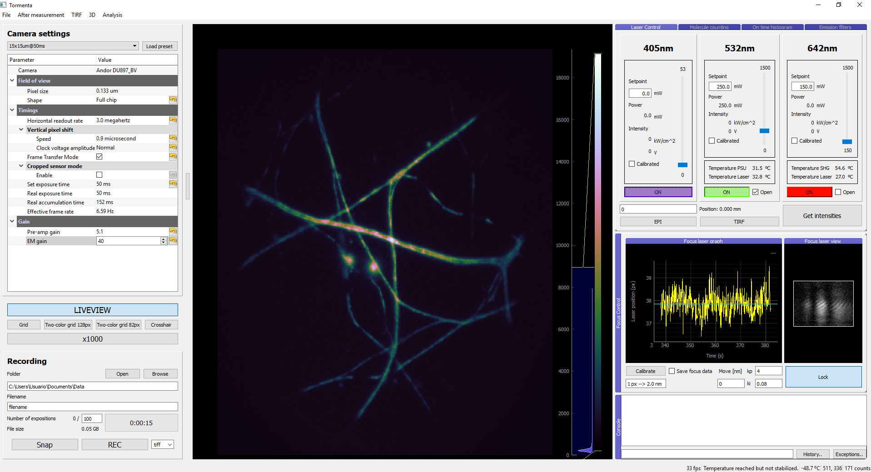Click Open folder button in Recording

coord(122,374)
